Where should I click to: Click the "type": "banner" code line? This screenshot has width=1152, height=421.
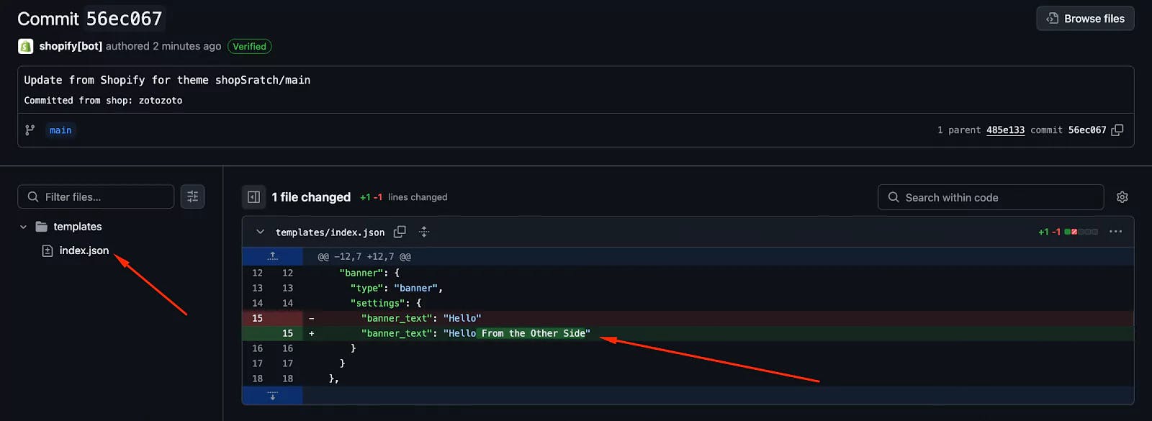click(396, 288)
